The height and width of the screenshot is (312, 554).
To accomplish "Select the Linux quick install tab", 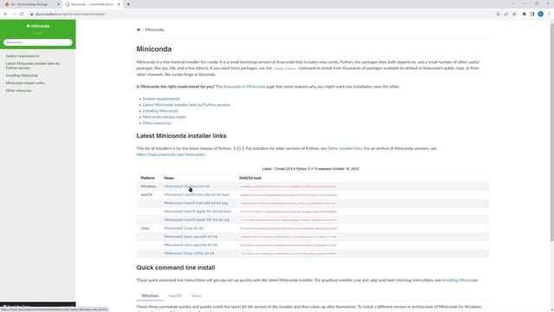I will tap(196, 296).
